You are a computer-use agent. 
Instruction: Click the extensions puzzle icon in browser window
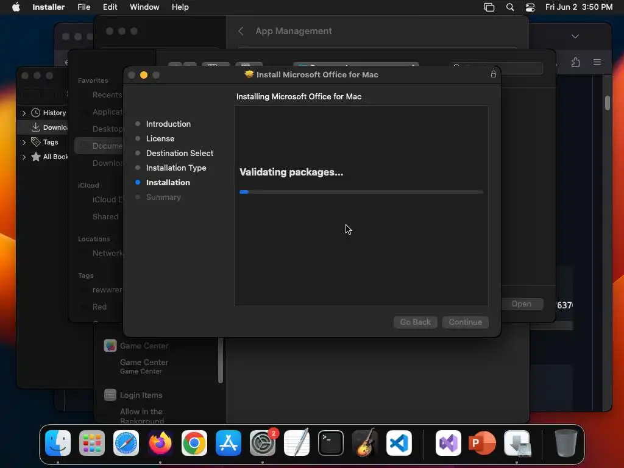tap(575, 62)
